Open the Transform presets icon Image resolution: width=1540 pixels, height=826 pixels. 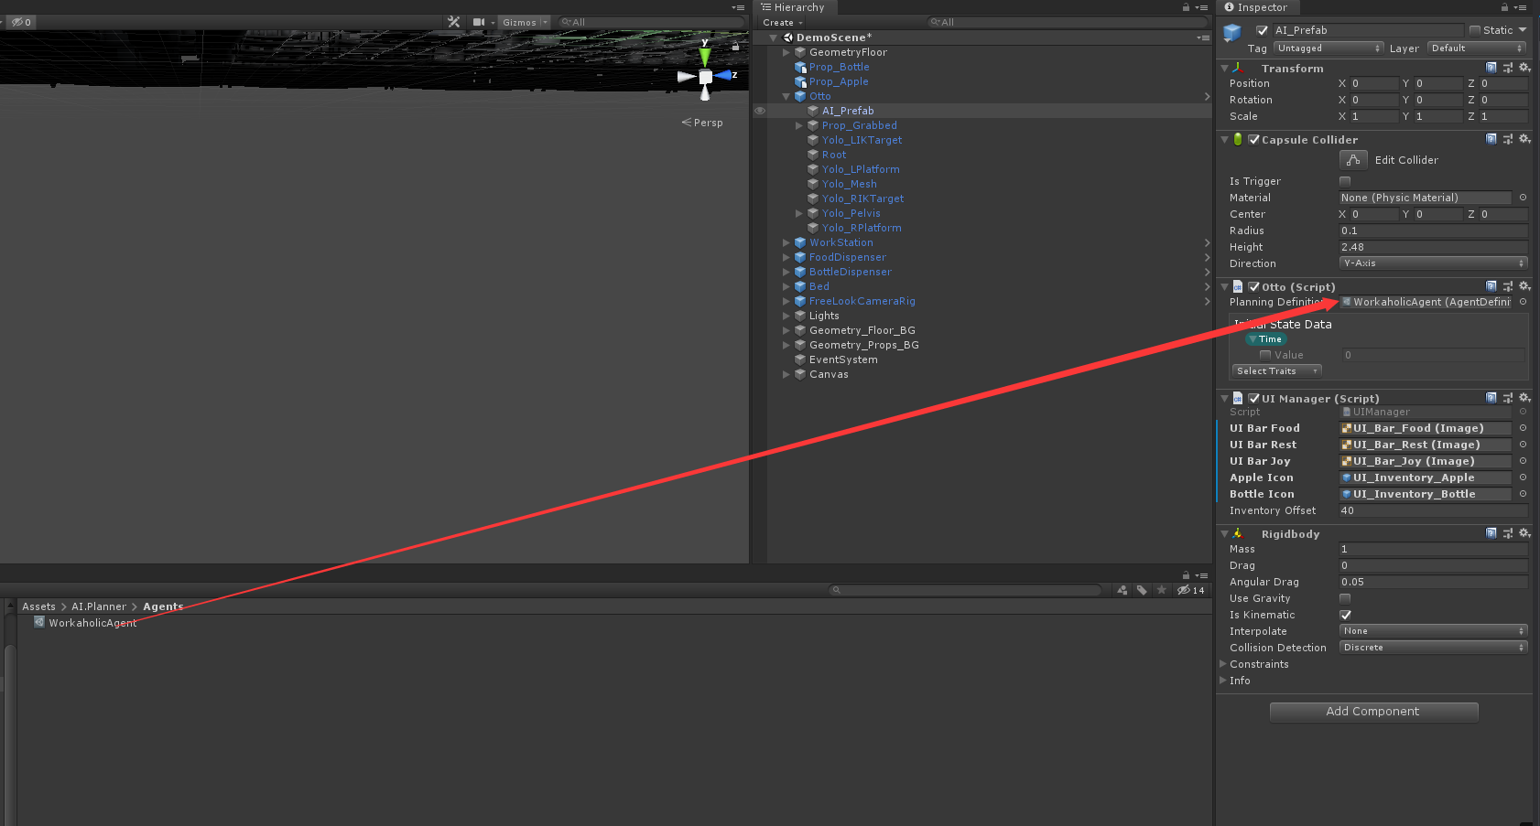click(1507, 68)
